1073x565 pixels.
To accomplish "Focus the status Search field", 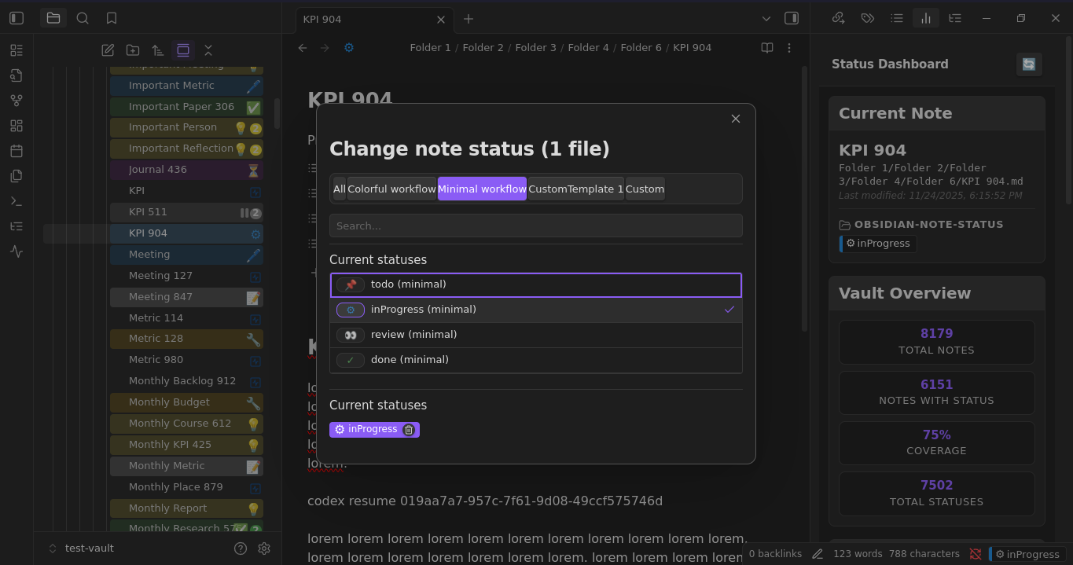I will point(536,226).
